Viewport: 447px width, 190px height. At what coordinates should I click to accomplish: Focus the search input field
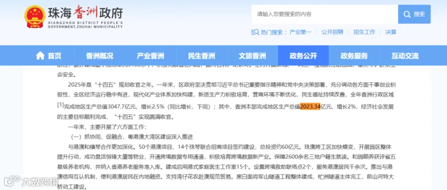325,14
